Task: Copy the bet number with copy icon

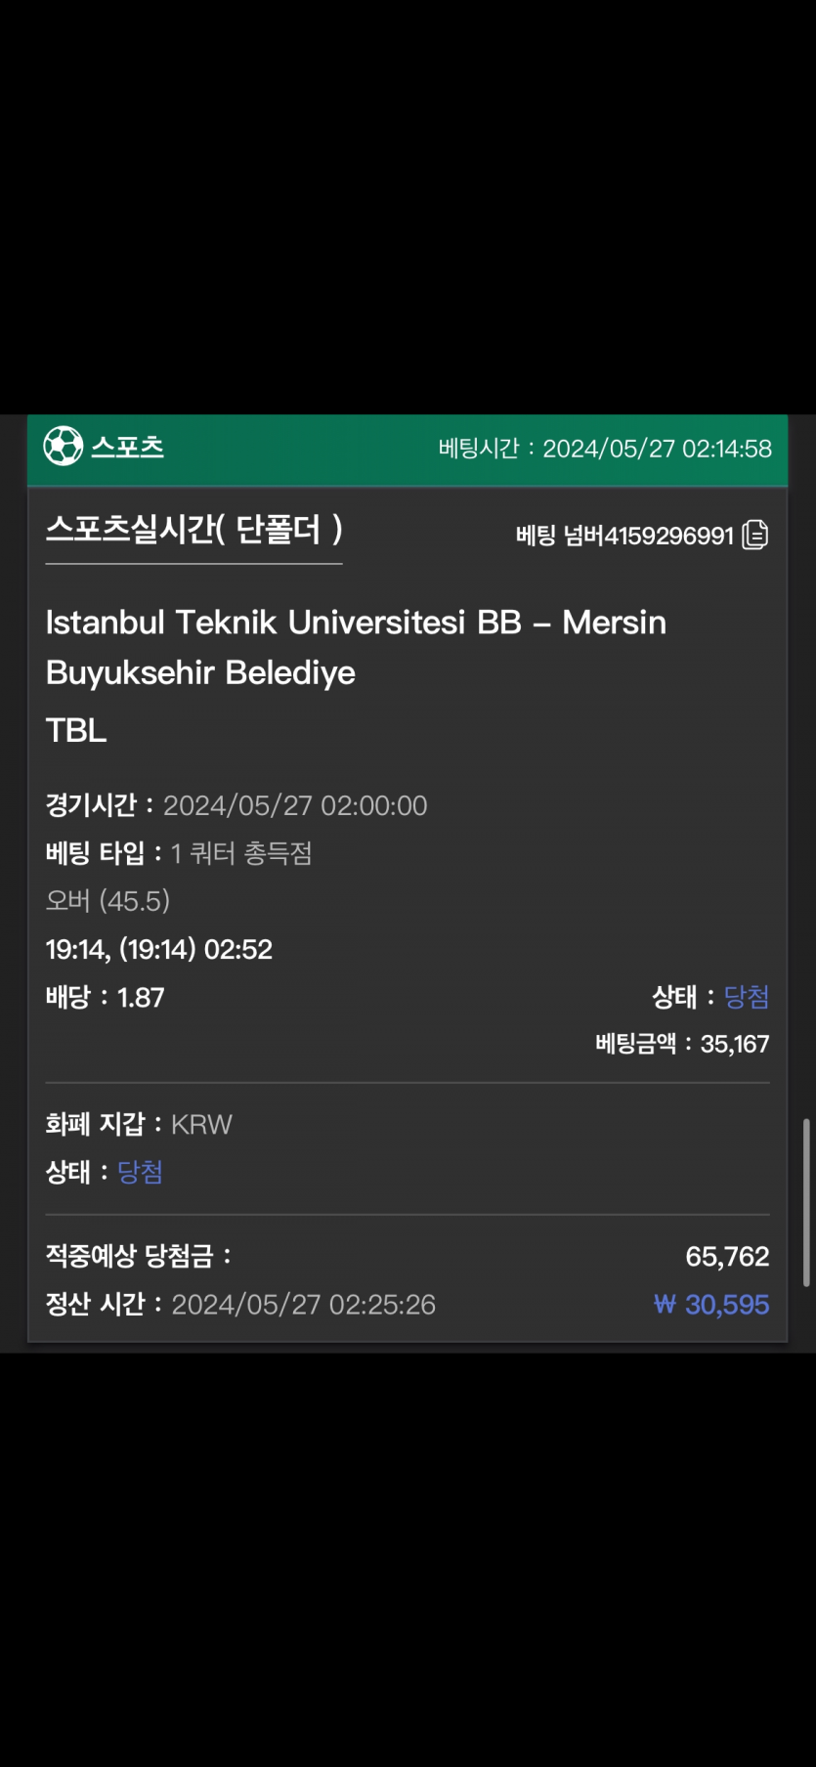Action: [x=755, y=535]
